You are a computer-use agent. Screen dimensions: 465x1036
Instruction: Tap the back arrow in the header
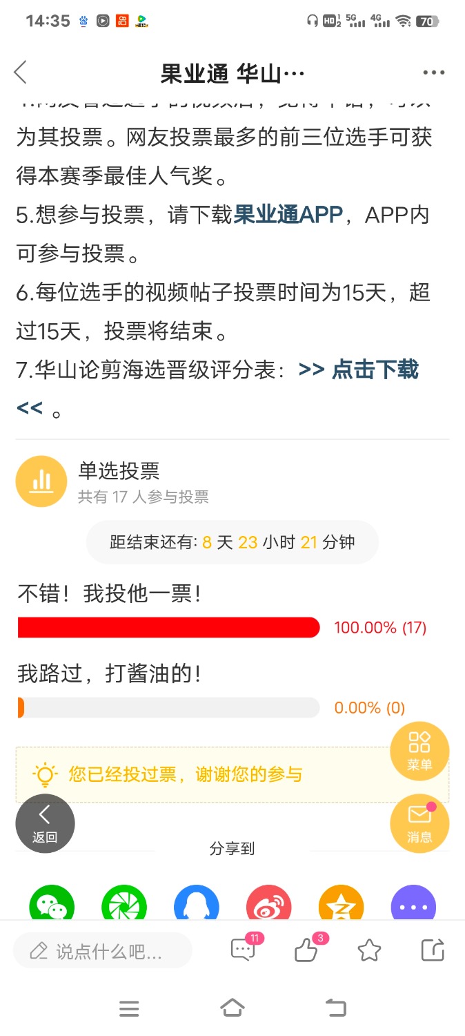point(21,73)
